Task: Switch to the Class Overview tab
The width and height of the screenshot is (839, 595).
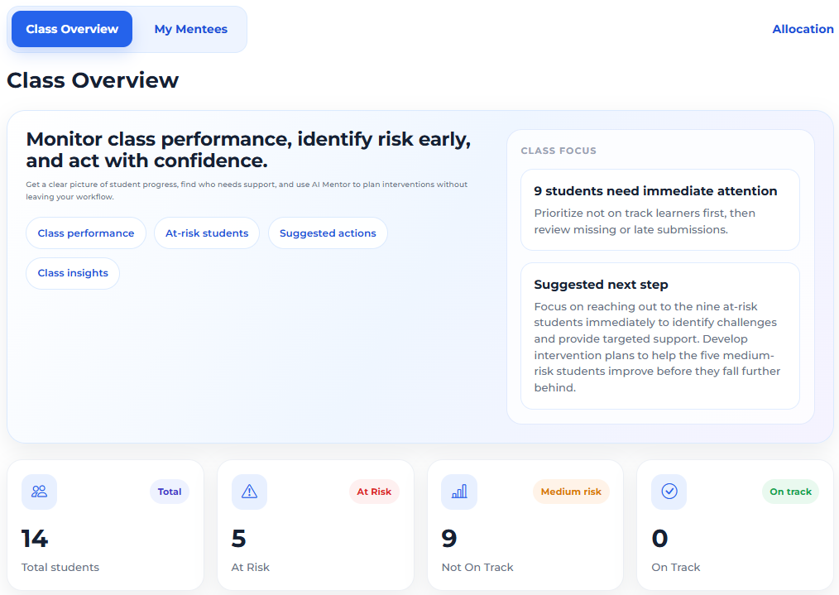Action: [x=72, y=29]
